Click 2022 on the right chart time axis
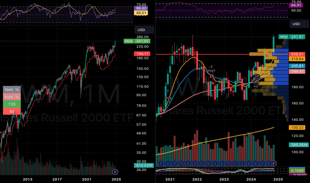 point(197,179)
